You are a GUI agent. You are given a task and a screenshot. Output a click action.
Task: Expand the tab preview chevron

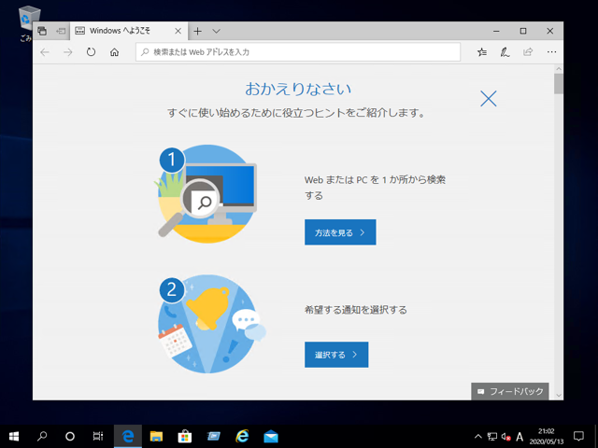coord(216,31)
